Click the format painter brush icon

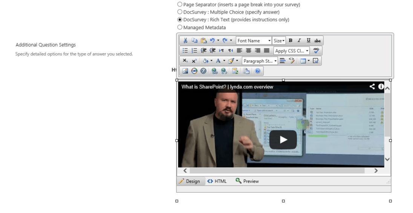click(x=231, y=61)
